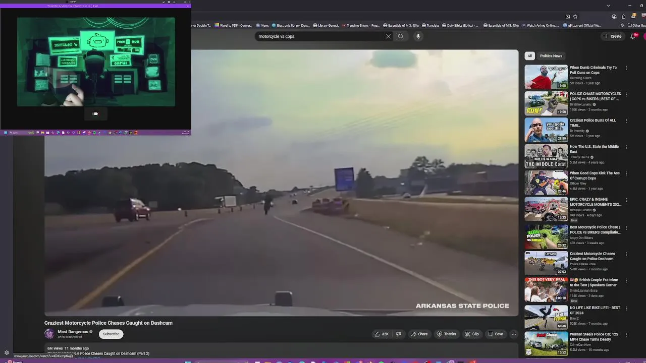The width and height of the screenshot is (646, 363).
Task: Dislike the video with thumbs down
Action: pos(399,334)
